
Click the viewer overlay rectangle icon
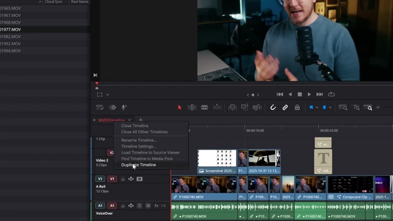tap(99, 95)
